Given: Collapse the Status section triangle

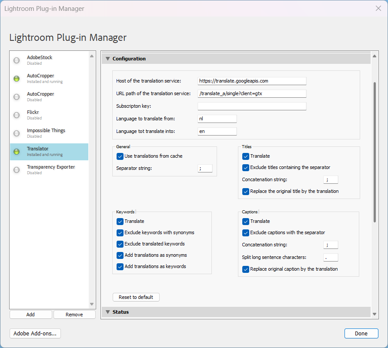Looking at the screenshot, I should click(x=108, y=312).
